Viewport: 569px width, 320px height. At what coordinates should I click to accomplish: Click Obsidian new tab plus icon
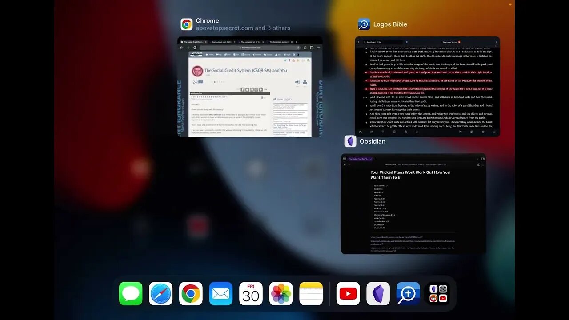tap(375, 159)
